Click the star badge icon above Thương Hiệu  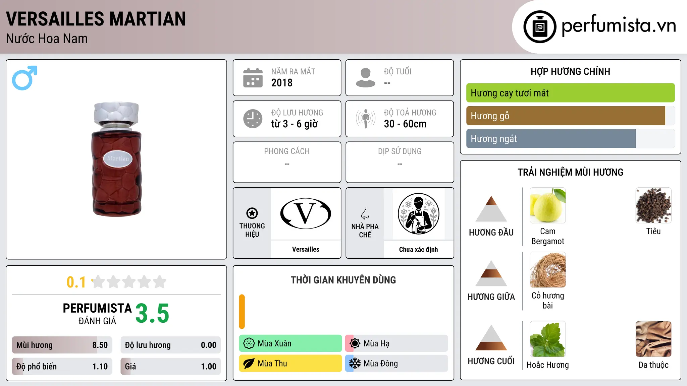pyautogui.click(x=252, y=213)
